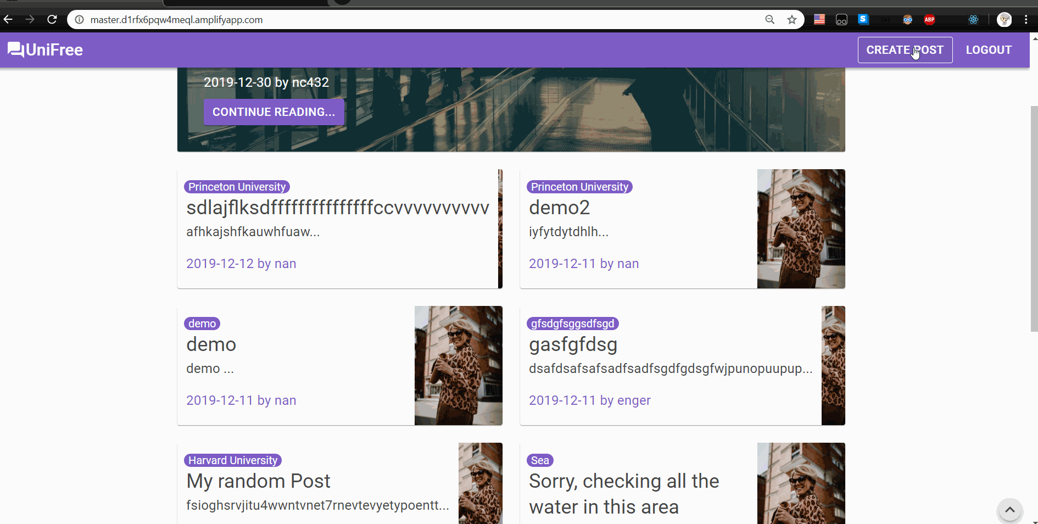
Task: Select the Harvard University tag chip
Action: click(233, 460)
